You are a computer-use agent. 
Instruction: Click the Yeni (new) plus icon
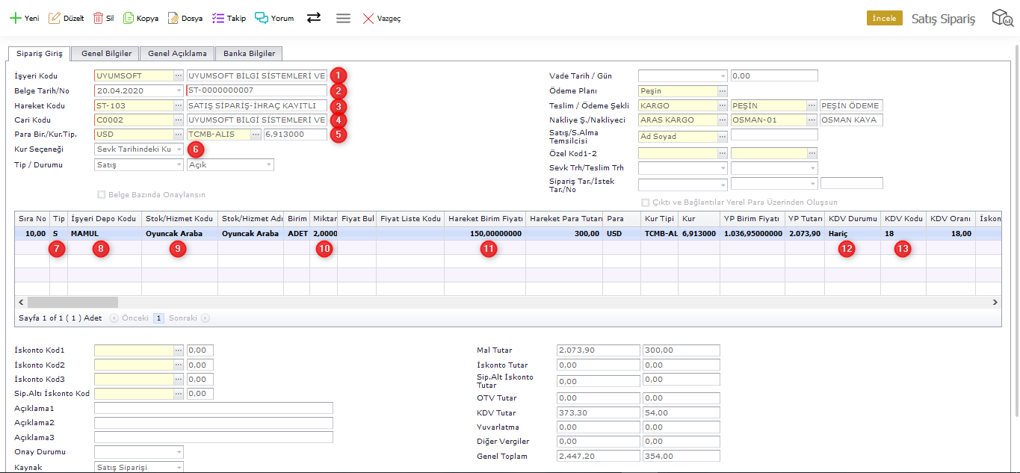15,18
